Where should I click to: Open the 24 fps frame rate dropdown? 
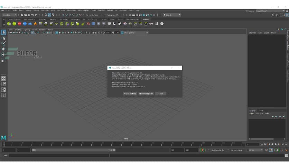point(256,150)
